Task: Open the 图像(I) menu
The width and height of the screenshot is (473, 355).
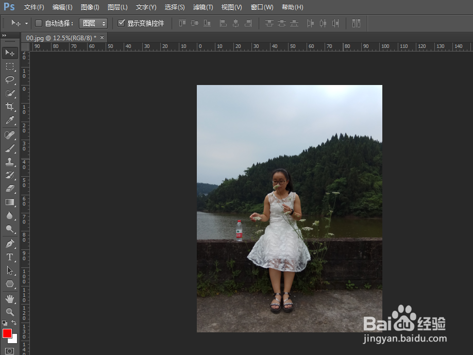Action: [90, 7]
